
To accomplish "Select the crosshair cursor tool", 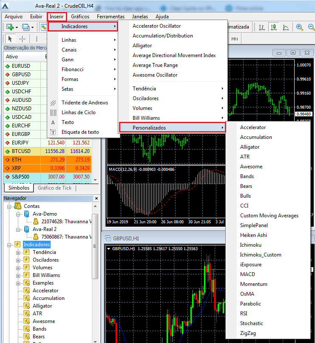I will point(22,39).
